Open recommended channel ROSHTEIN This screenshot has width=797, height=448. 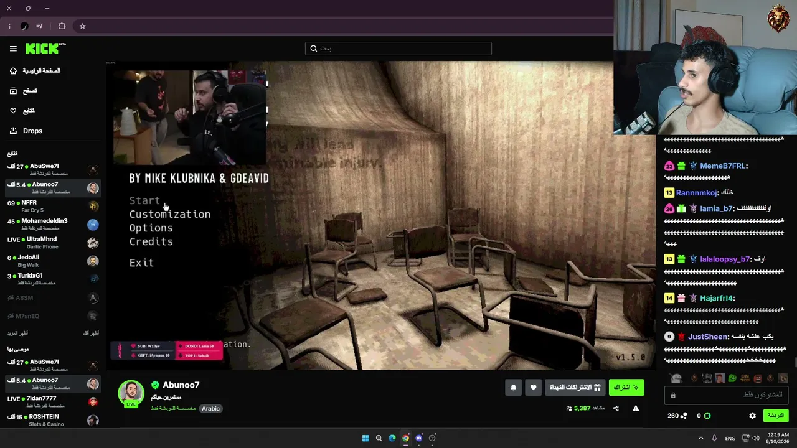click(53, 420)
